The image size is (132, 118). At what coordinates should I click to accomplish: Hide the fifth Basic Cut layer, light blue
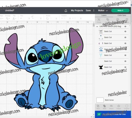tap(125, 55)
